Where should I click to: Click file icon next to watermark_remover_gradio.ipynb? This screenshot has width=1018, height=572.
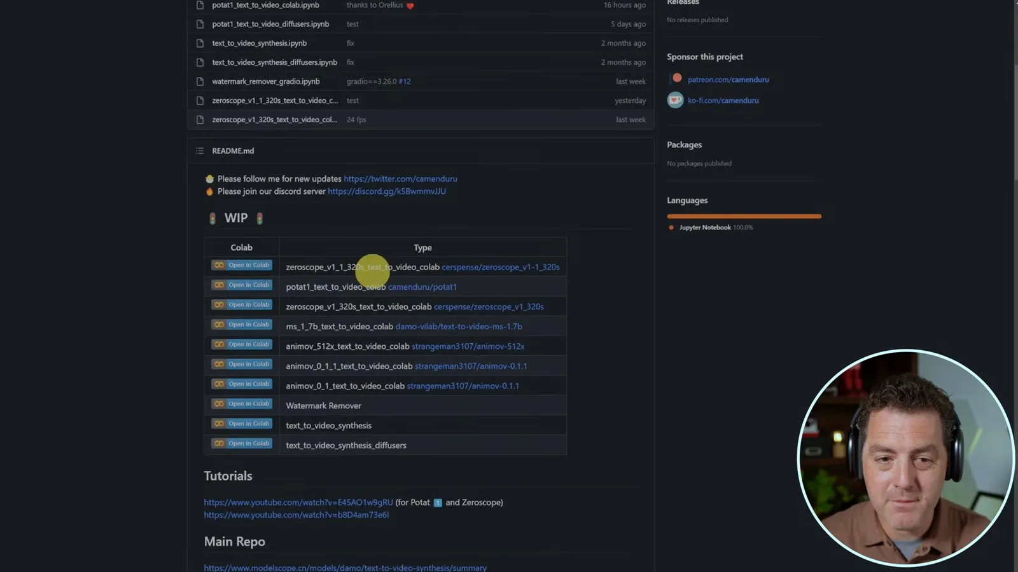tap(200, 81)
